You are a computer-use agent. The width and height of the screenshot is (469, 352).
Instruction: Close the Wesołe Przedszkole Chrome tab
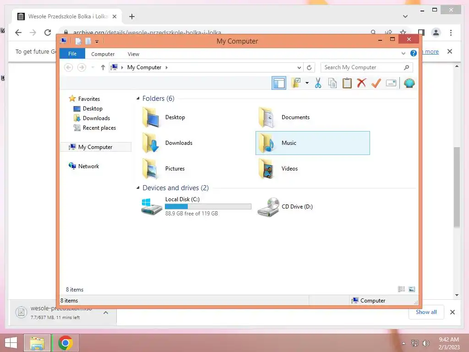[x=114, y=16]
